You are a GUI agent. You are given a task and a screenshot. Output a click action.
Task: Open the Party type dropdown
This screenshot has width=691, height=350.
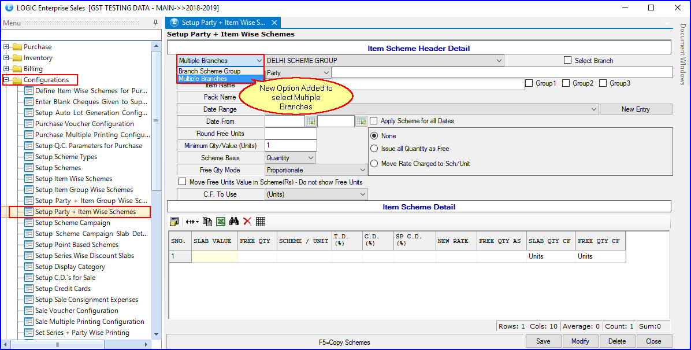(298, 73)
